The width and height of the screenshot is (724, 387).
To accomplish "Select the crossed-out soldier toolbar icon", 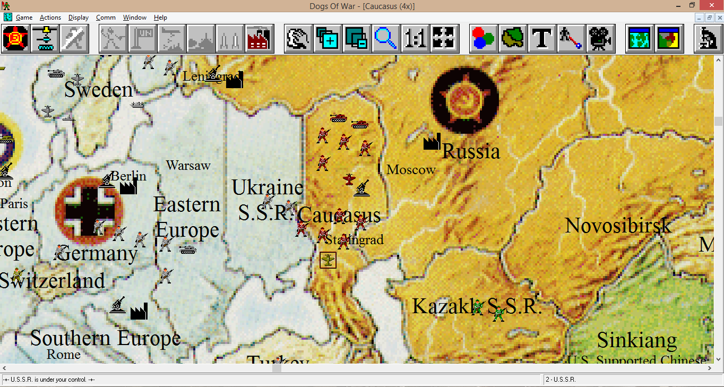I will click(74, 38).
